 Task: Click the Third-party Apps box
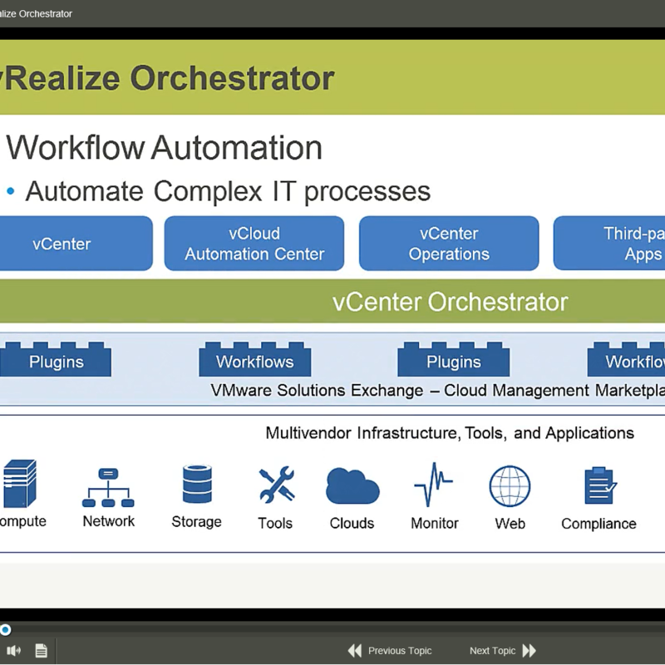point(611,244)
